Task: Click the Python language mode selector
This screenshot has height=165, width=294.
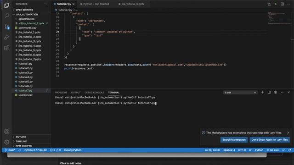Action: 259,150
